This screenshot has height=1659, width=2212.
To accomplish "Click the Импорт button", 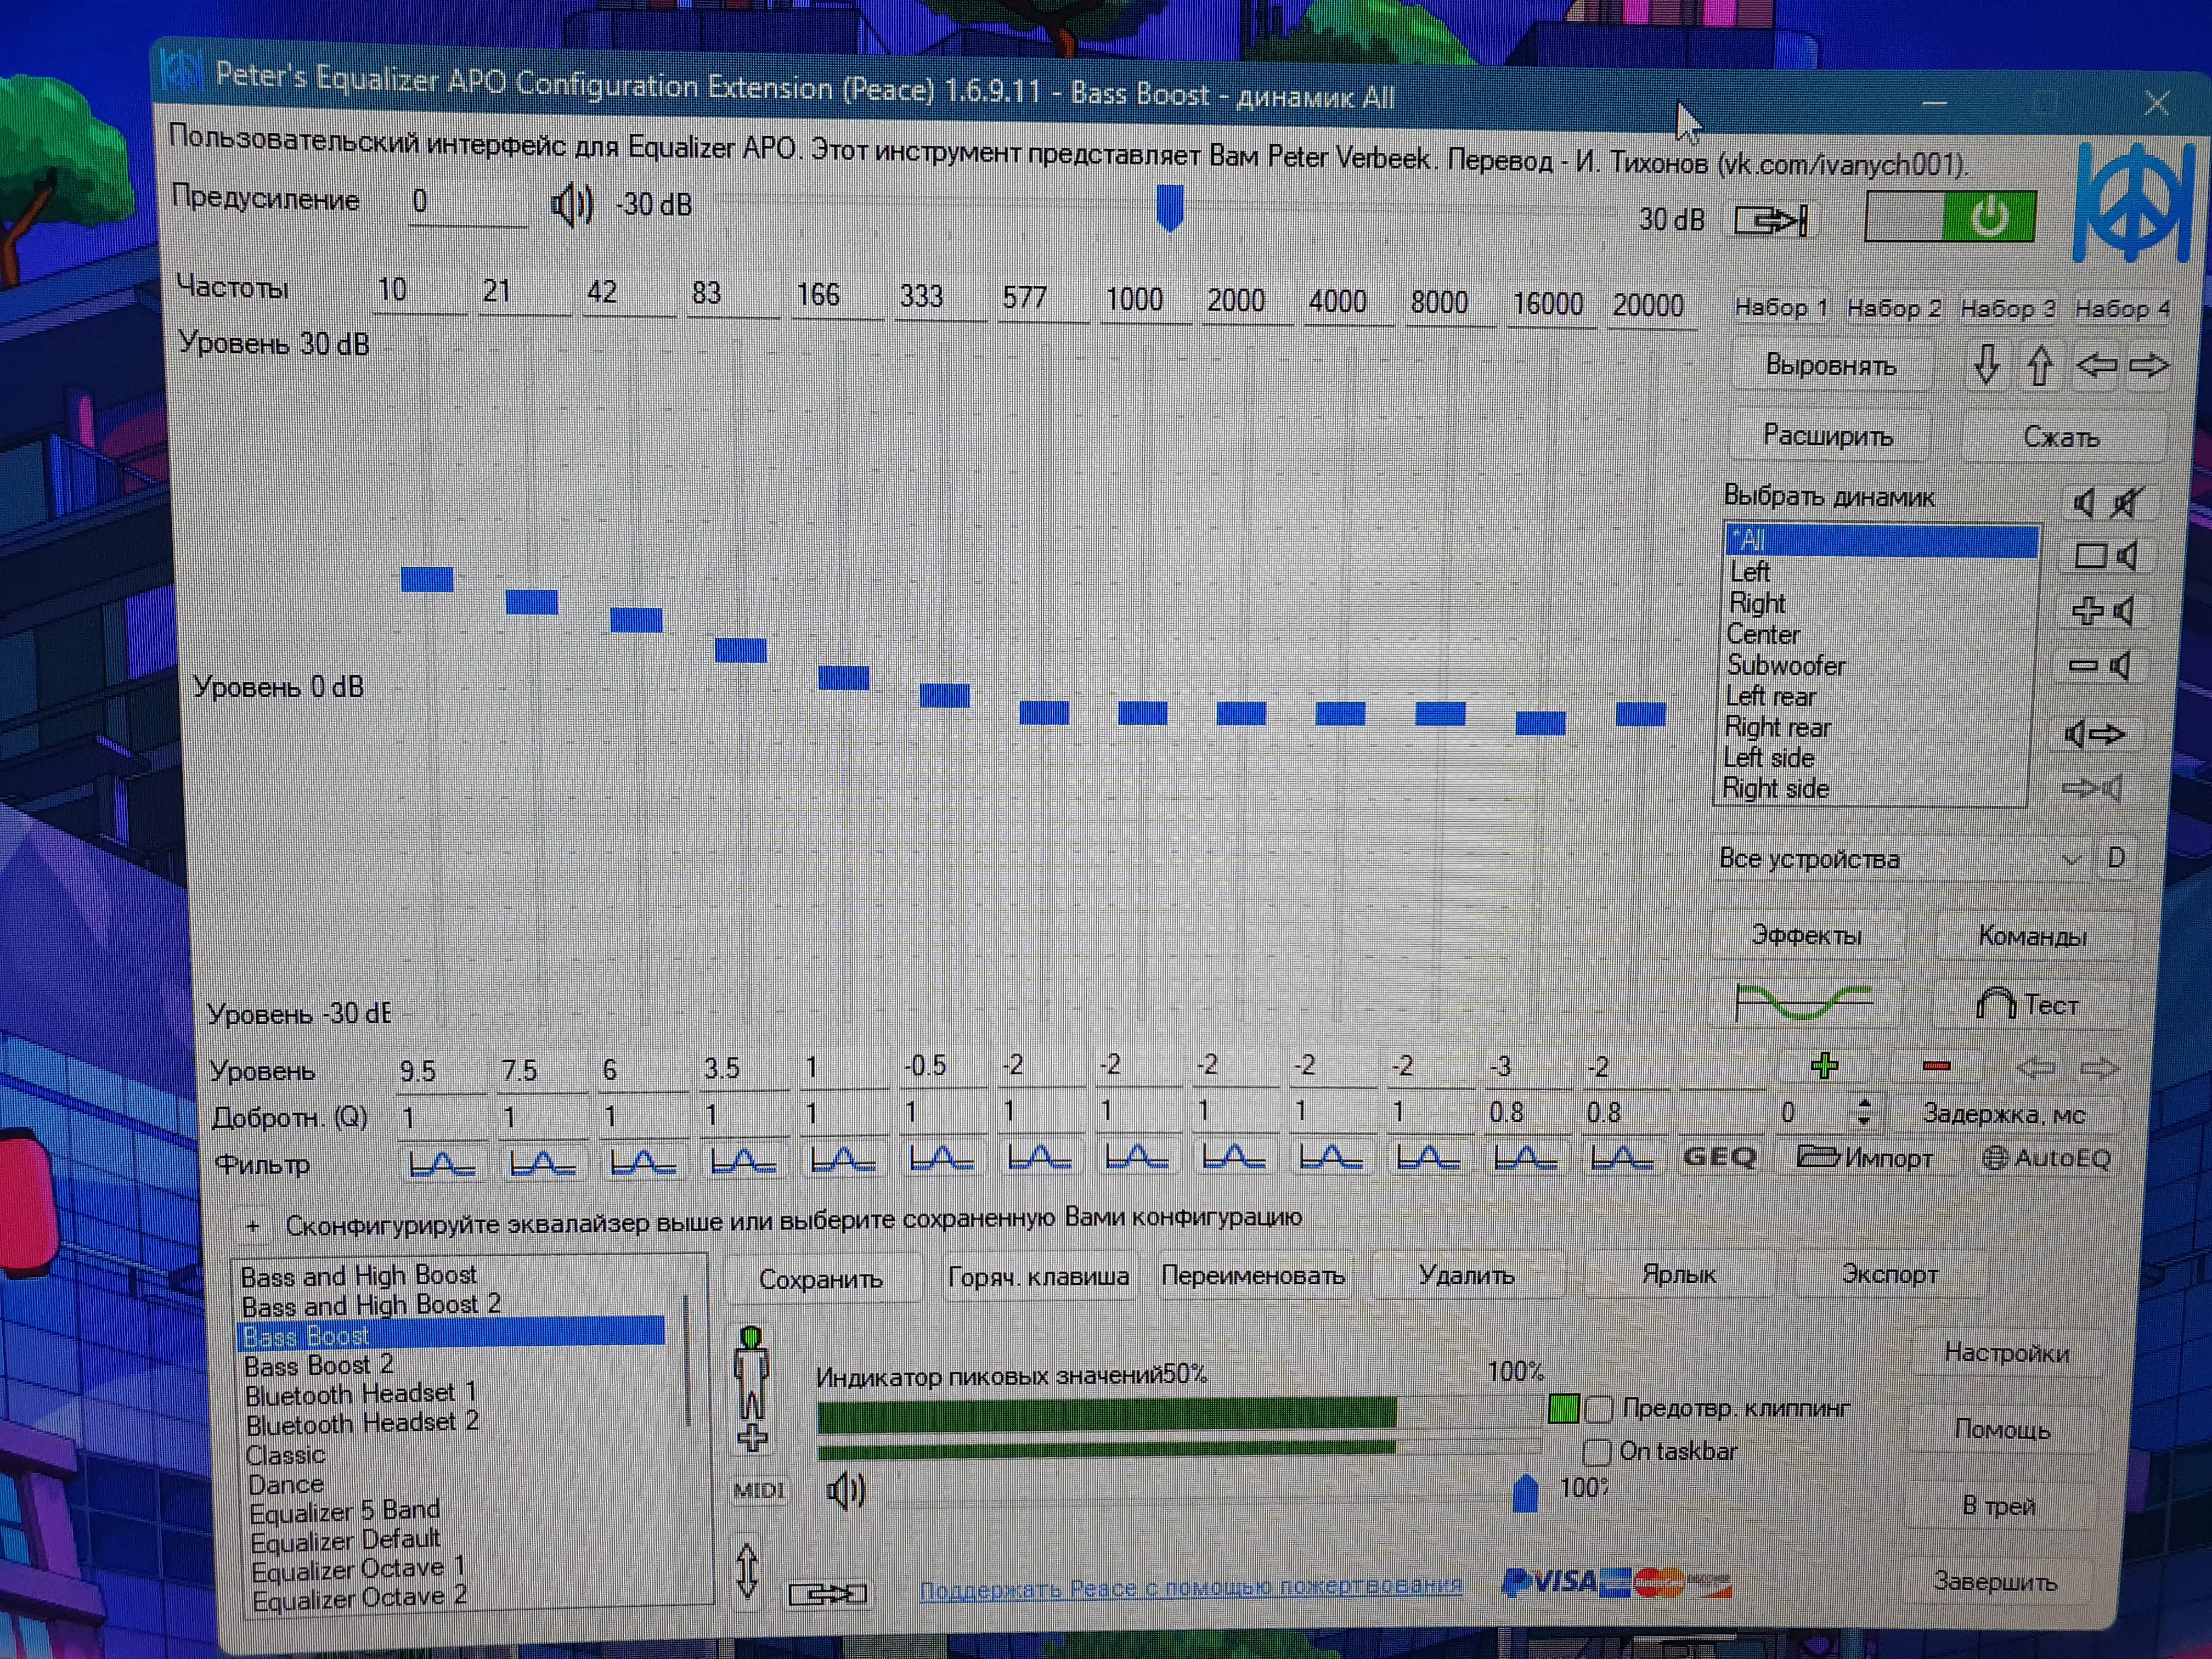I will [1866, 1158].
